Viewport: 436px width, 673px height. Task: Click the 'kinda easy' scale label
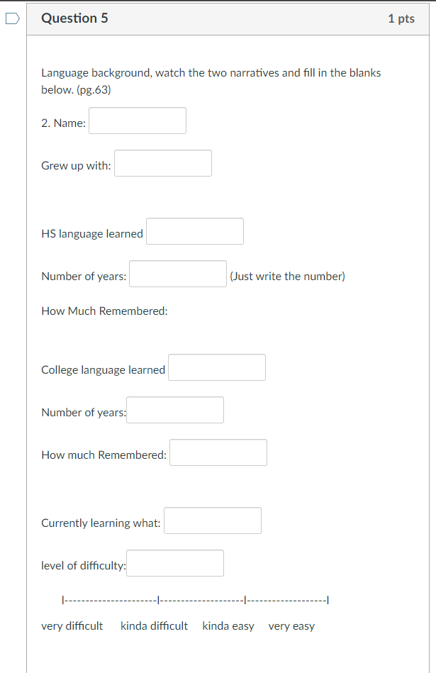pyautogui.click(x=228, y=626)
